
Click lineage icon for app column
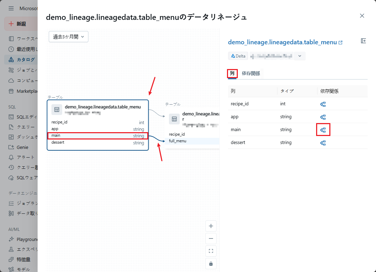(x=323, y=117)
